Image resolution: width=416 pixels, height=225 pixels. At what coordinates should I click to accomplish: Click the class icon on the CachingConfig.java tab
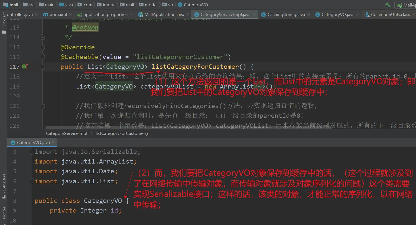click(263, 15)
